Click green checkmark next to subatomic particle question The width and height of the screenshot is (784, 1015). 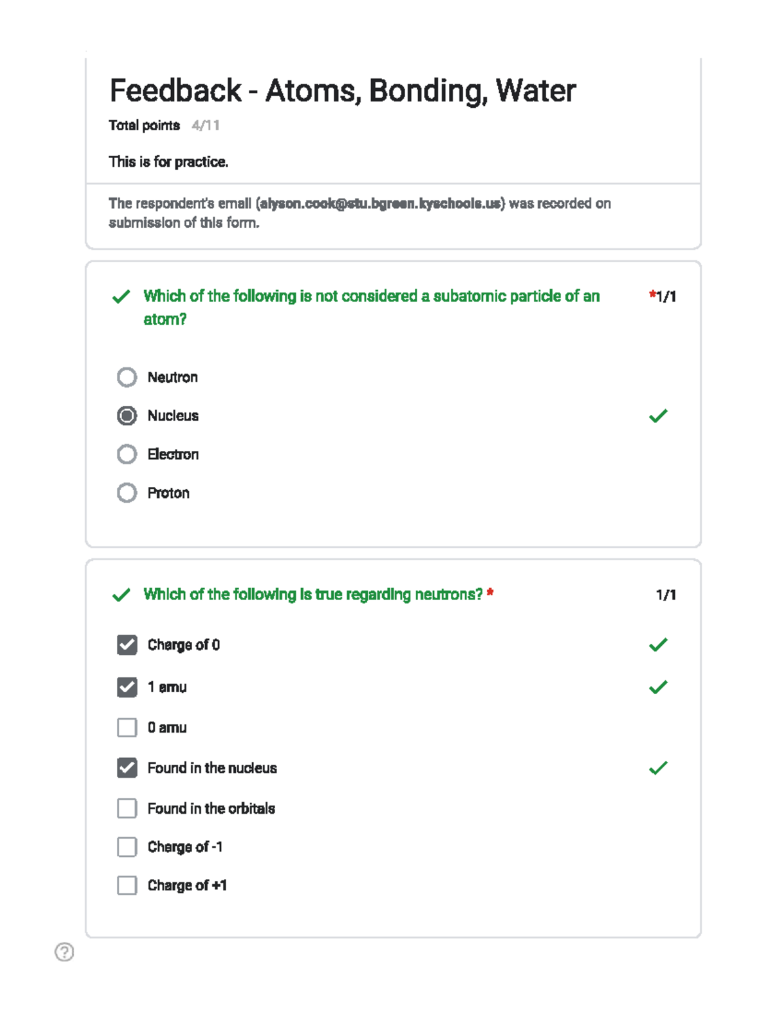pyautogui.click(x=121, y=297)
